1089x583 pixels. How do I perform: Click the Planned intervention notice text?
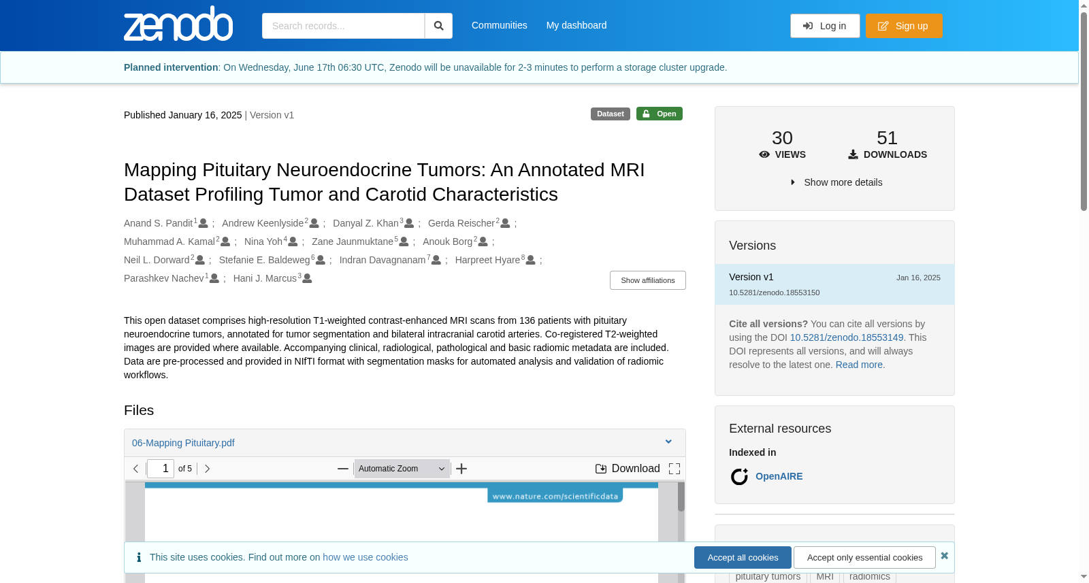pyautogui.click(x=425, y=67)
